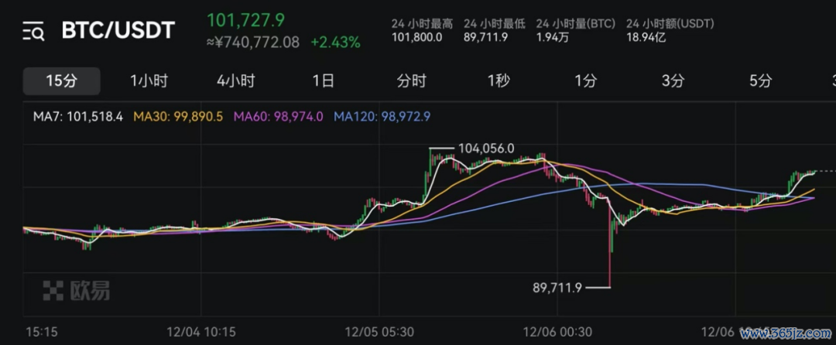Click the +2.43% change value
Image resolution: width=836 pixels, height=345 pixels.
pos(335,42)
